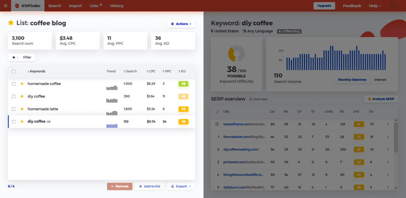Toggle the Filter switch
Viewport: 406px width, 198px height.
click(16, 57)
